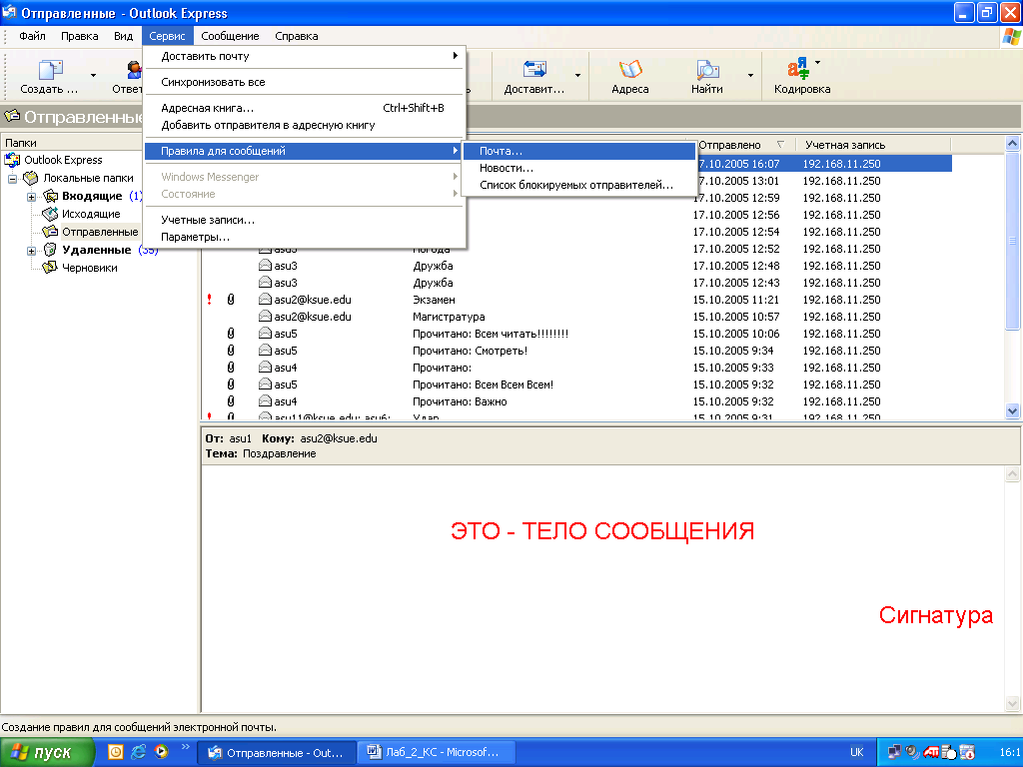Viewport: 1023px width, 767px height.
Task: Expand the Входящие folder node
Action: (x=31, y=197)
